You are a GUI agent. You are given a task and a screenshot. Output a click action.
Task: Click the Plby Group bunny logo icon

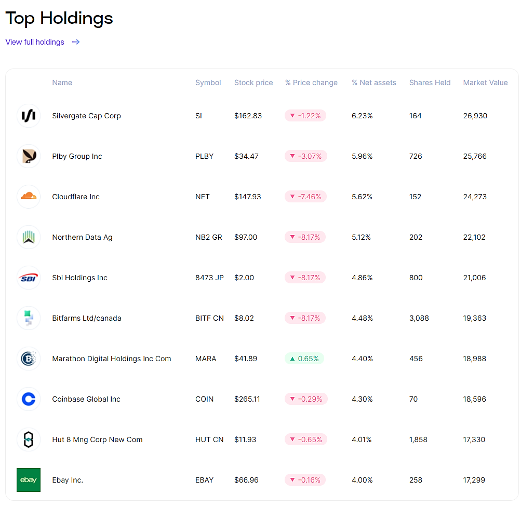click(29, 156)
